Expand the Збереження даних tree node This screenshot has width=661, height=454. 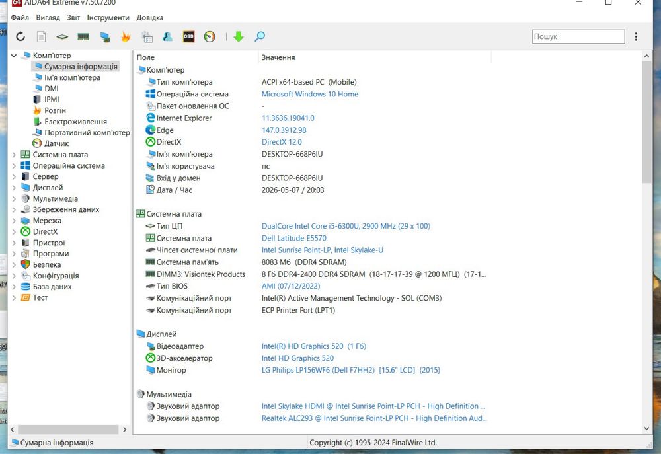coord(14,209)
